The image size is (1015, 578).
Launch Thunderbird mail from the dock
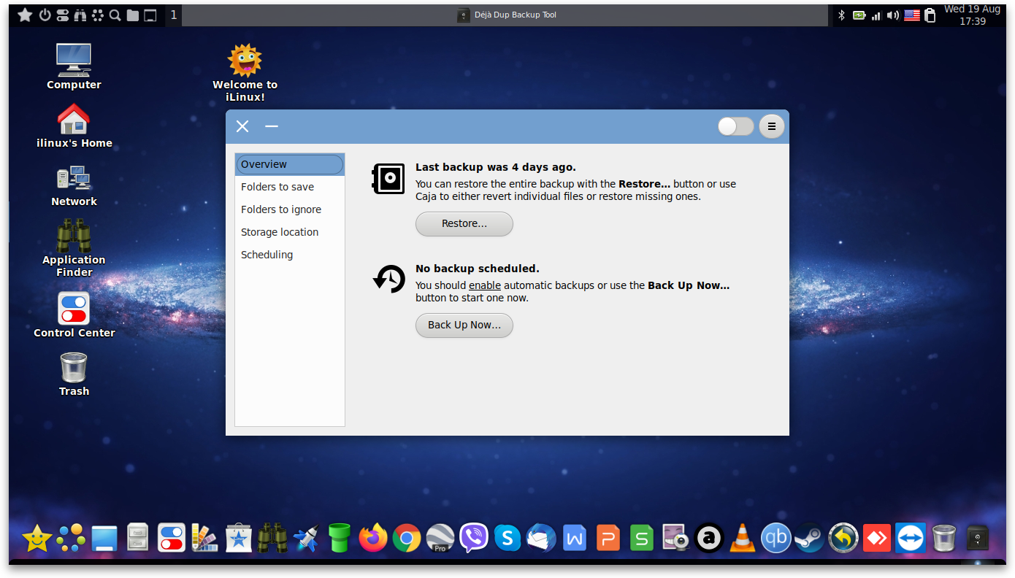pos(541,539)
